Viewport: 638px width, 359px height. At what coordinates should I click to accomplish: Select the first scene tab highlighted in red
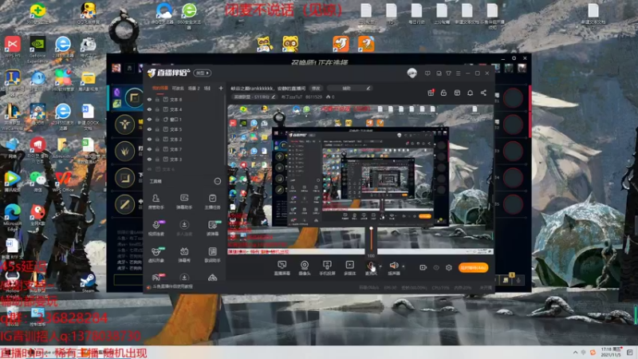pyautogui.click(x=160, y=88)
